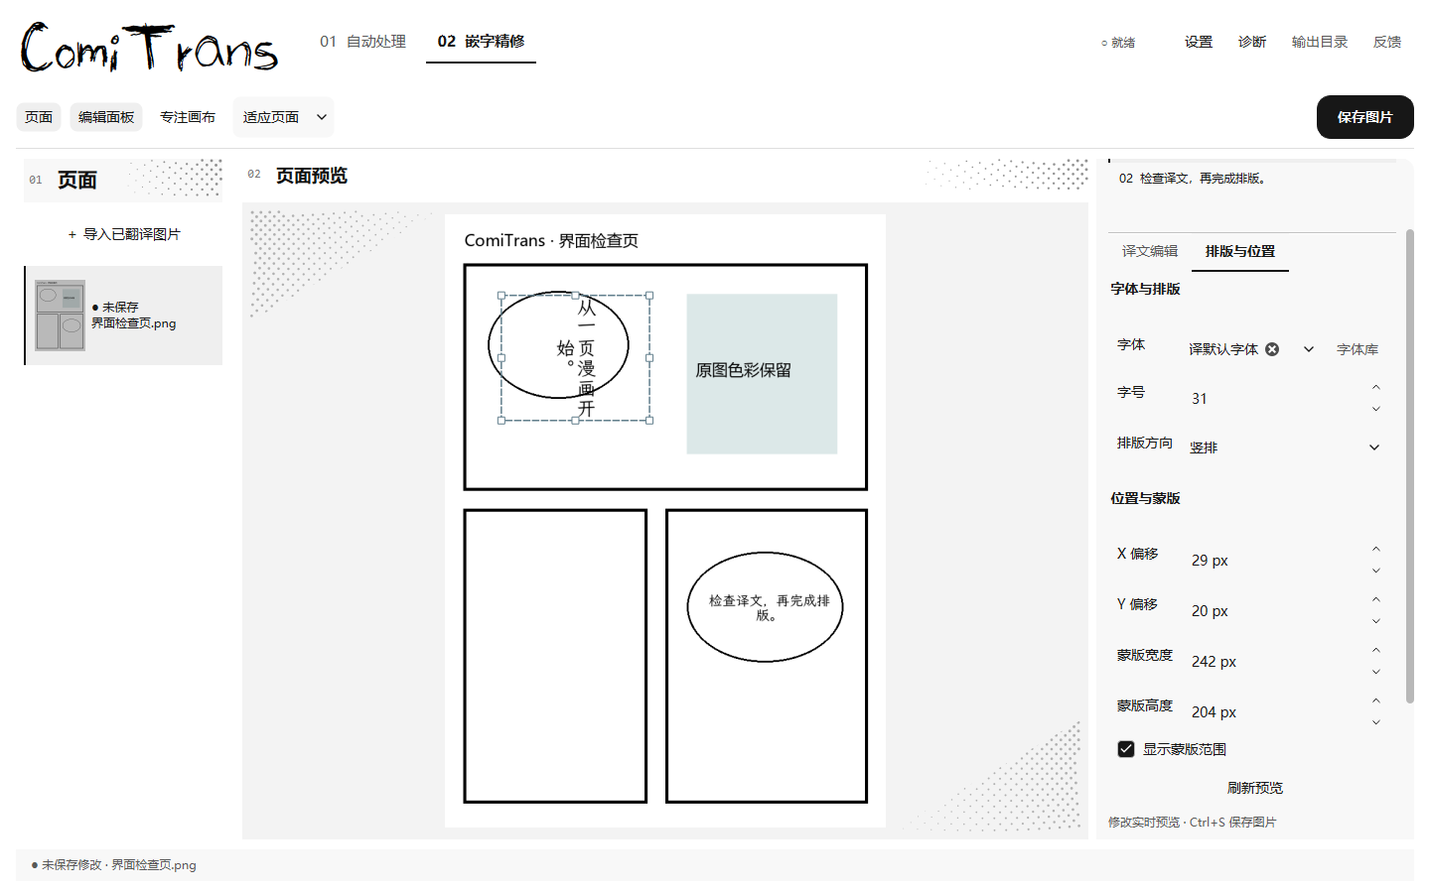Viewport: 1430px width, 893px height.
Task: Increase X 偏移 with its up arrow
Action: pos(1375,550)
